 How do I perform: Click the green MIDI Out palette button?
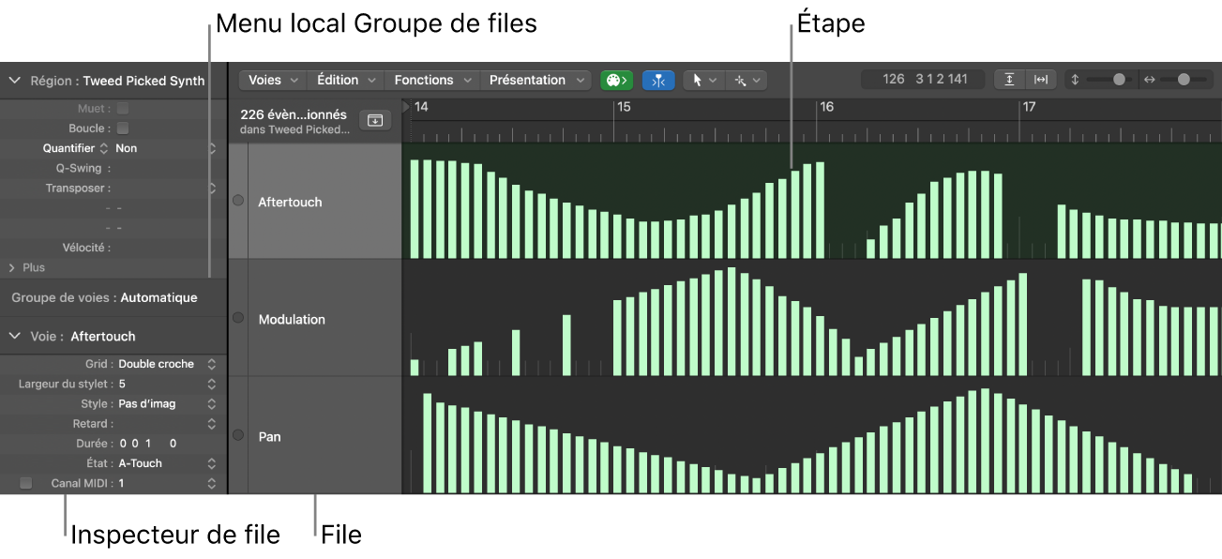point(616,81)
